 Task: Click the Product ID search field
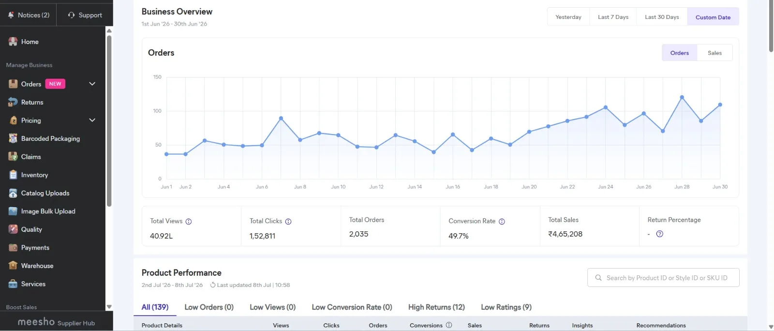tap(663, 278)
